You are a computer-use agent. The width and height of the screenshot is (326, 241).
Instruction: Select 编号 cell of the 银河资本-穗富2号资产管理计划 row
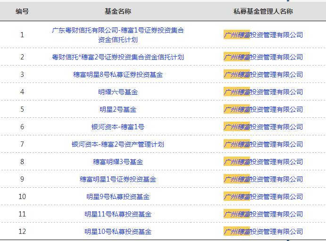coord(22,144)
